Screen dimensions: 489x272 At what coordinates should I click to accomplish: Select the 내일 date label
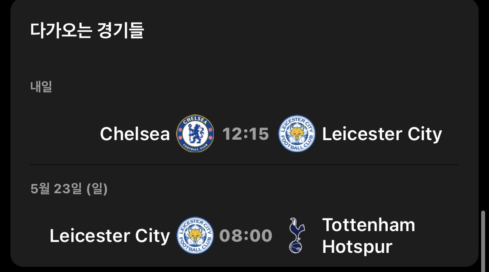pyautogui.click(x=41, y=87)
